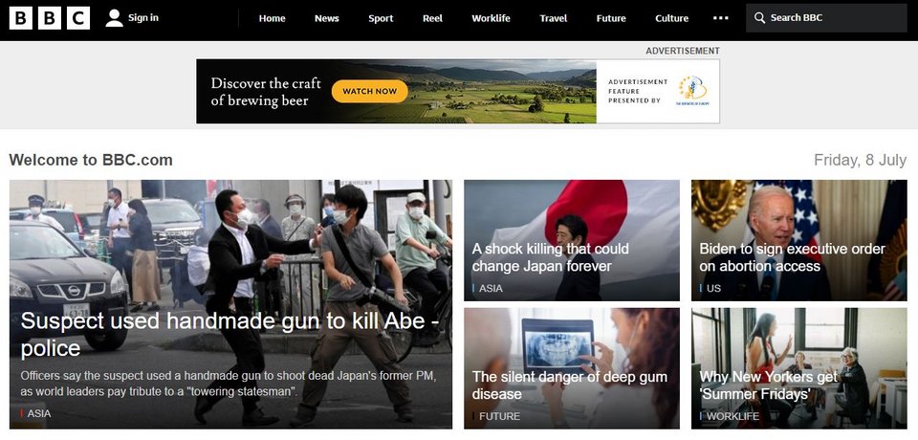
Task: Open the Sport section
Action: click(x=381, y=18)
